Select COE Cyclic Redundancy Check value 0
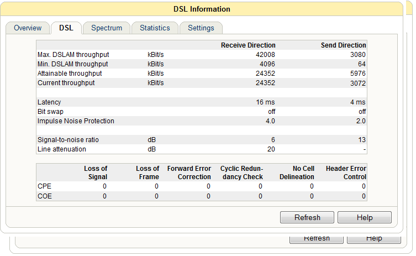 pos(261,196)
